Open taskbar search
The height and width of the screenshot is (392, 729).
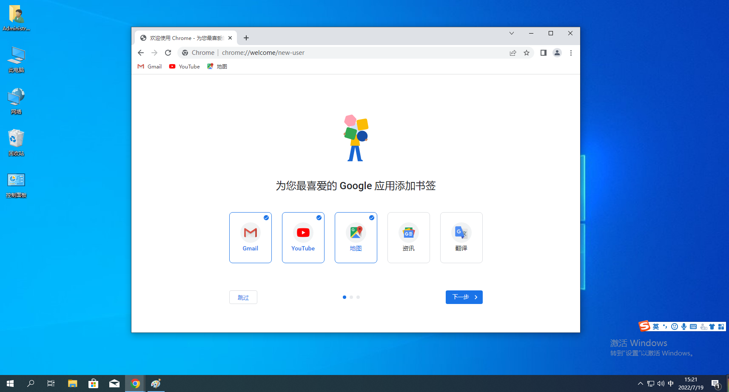(x=31, y=383)
